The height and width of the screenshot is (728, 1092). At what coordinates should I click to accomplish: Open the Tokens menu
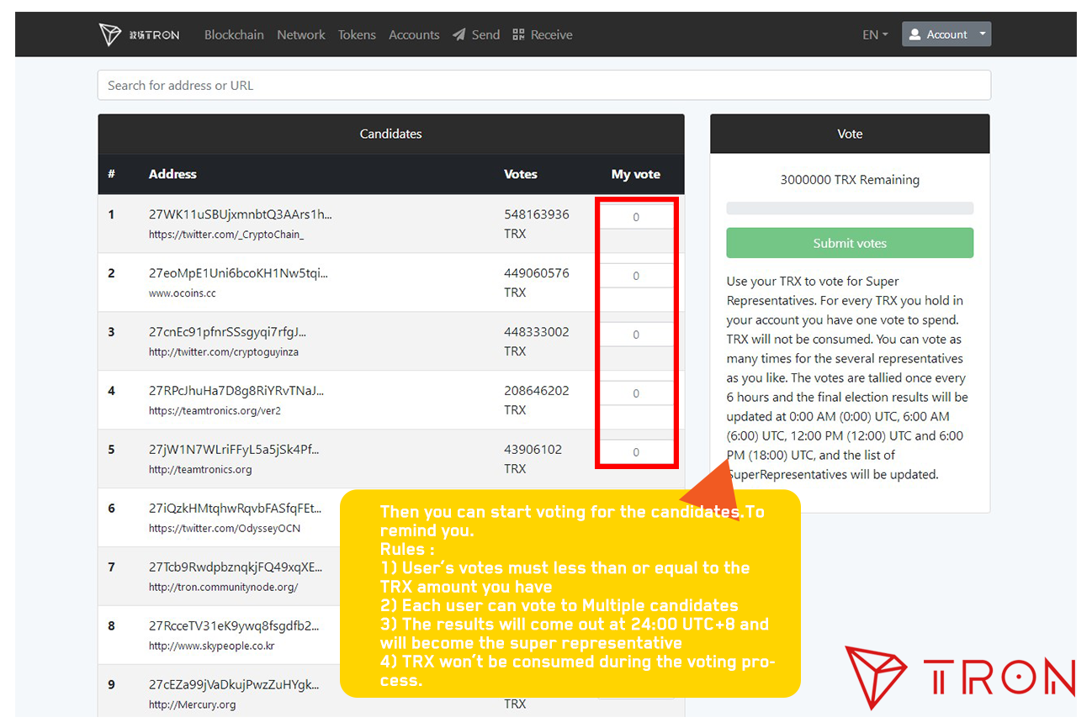357,34
